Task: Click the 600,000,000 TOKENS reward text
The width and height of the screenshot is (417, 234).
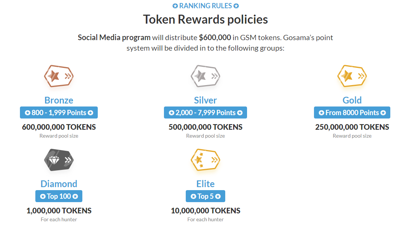Action: [x=59, y=127]
